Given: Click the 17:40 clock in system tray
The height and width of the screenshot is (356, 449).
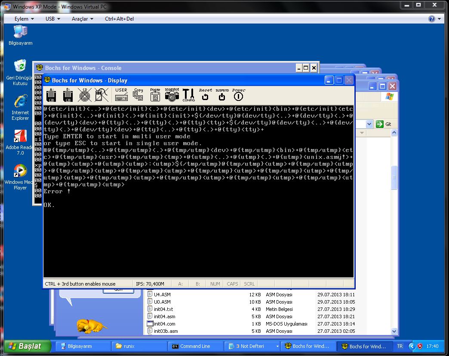Looking at the screenshot, I should (x=432, y=346).
